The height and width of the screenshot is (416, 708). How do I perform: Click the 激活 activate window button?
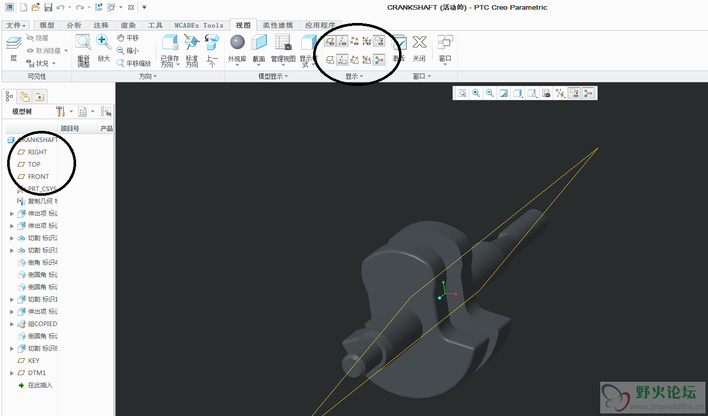tap(398, 49)
